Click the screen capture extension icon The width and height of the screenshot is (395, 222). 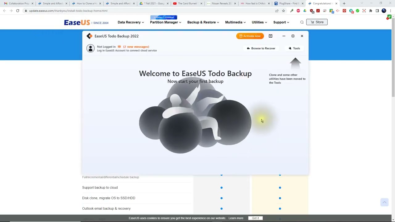click(364, 11)
